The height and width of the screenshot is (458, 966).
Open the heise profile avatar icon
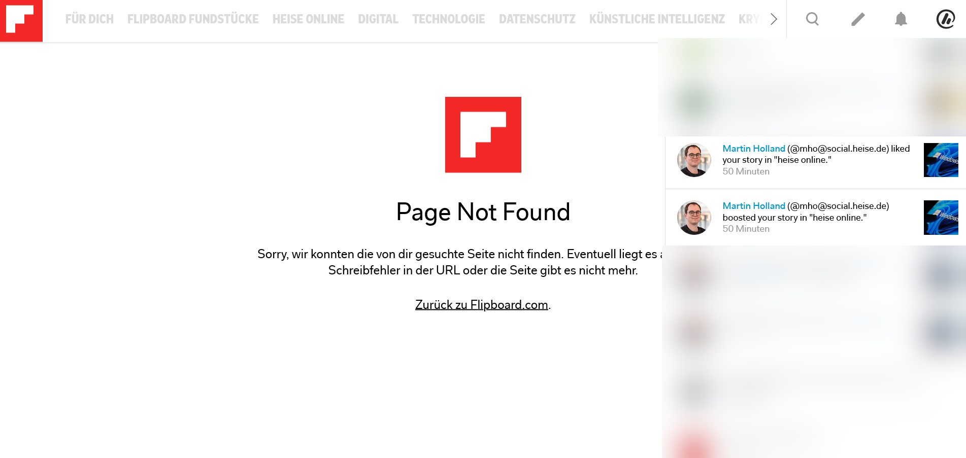point(945,19)
